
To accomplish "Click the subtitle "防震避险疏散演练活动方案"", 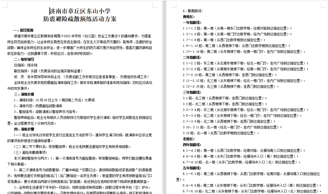I will [80, 19].
